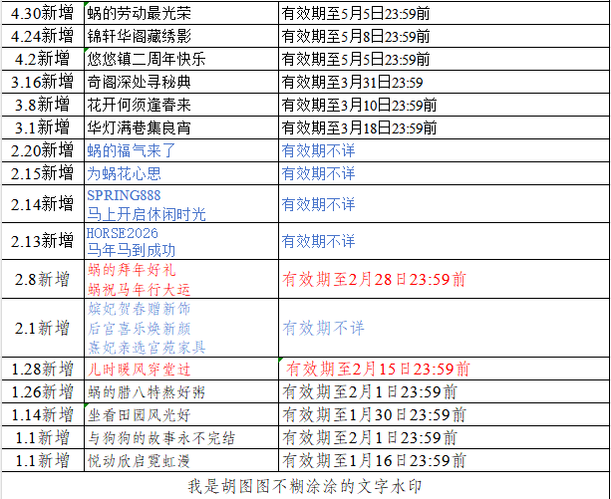
Task: Click the expiry cell in the 与狗狗的故事永不完结 row
Action: [444, 437]
